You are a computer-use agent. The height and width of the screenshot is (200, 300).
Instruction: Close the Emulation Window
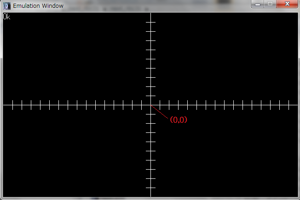(x=288, y=4)
